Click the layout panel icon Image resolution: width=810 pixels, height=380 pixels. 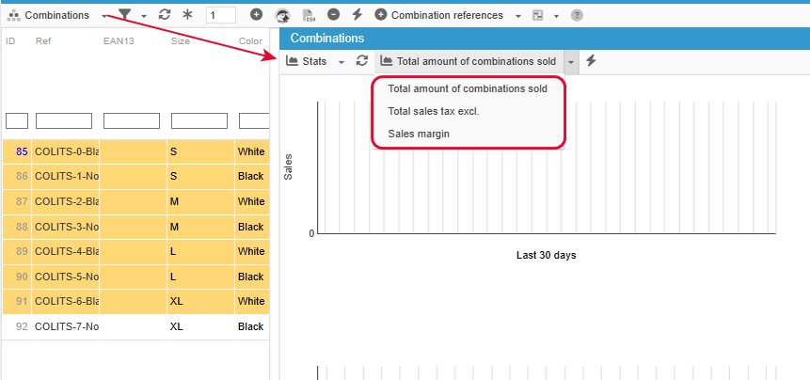[x=538, y=15]
